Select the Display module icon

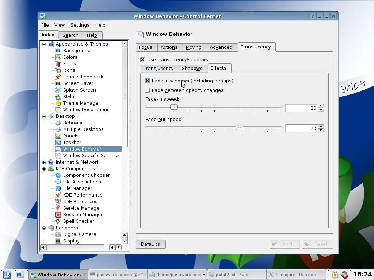coord(58,241)
